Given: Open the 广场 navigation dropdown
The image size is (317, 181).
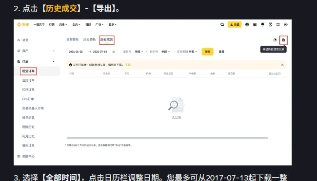Looking at the screenshot, I should (x=99, y=25).
